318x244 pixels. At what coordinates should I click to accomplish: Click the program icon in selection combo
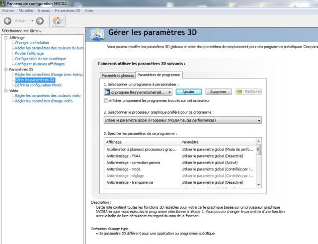coord(107,92)
